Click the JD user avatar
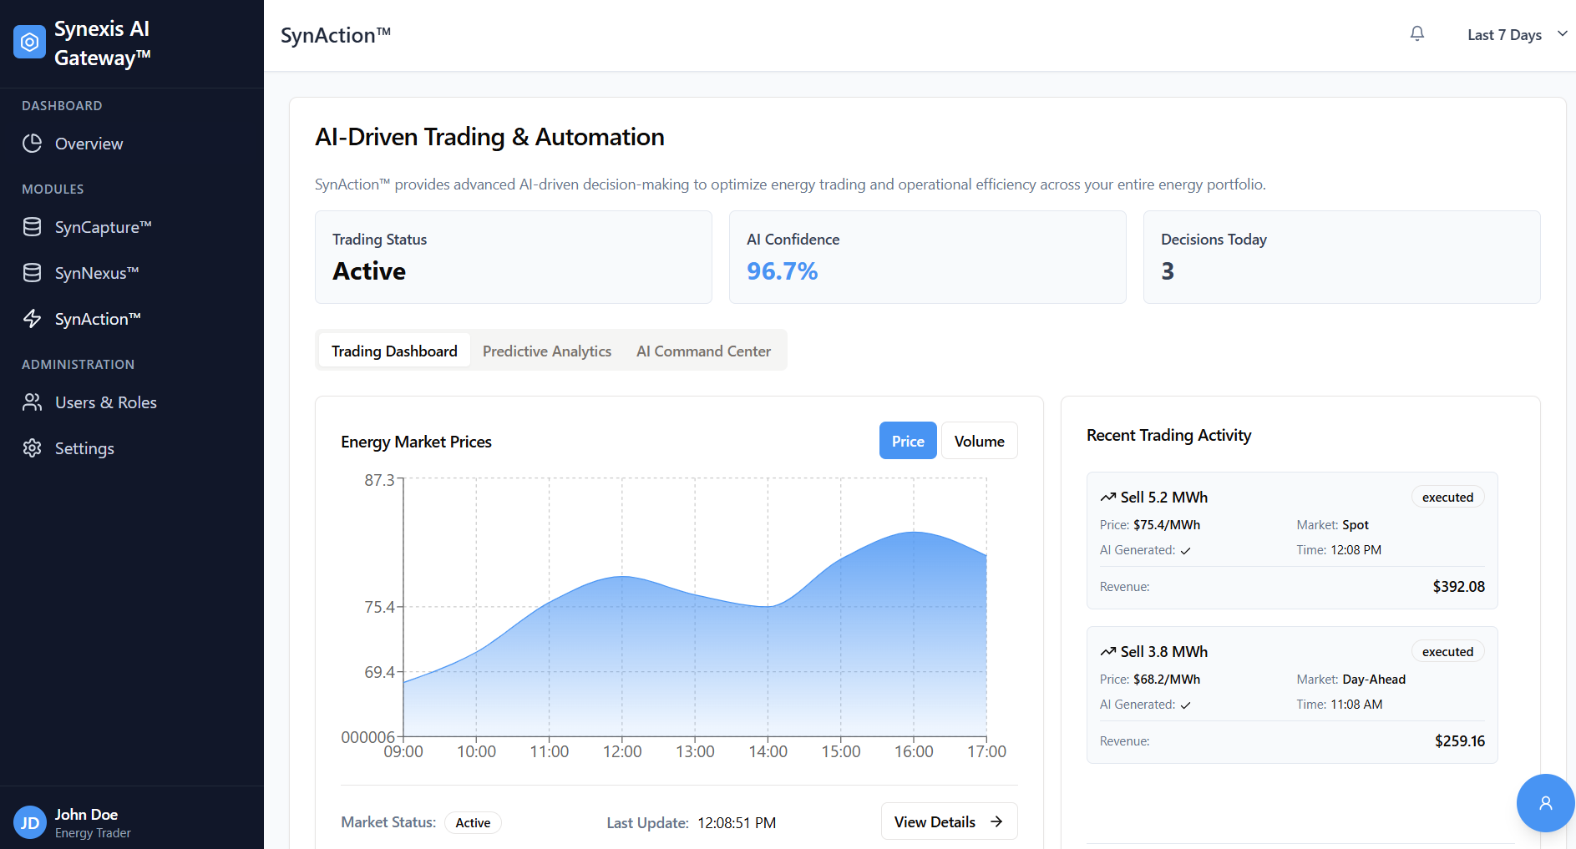Image resolution: width=1576 pixels, height=849 pixels. (x=30, y=822)
